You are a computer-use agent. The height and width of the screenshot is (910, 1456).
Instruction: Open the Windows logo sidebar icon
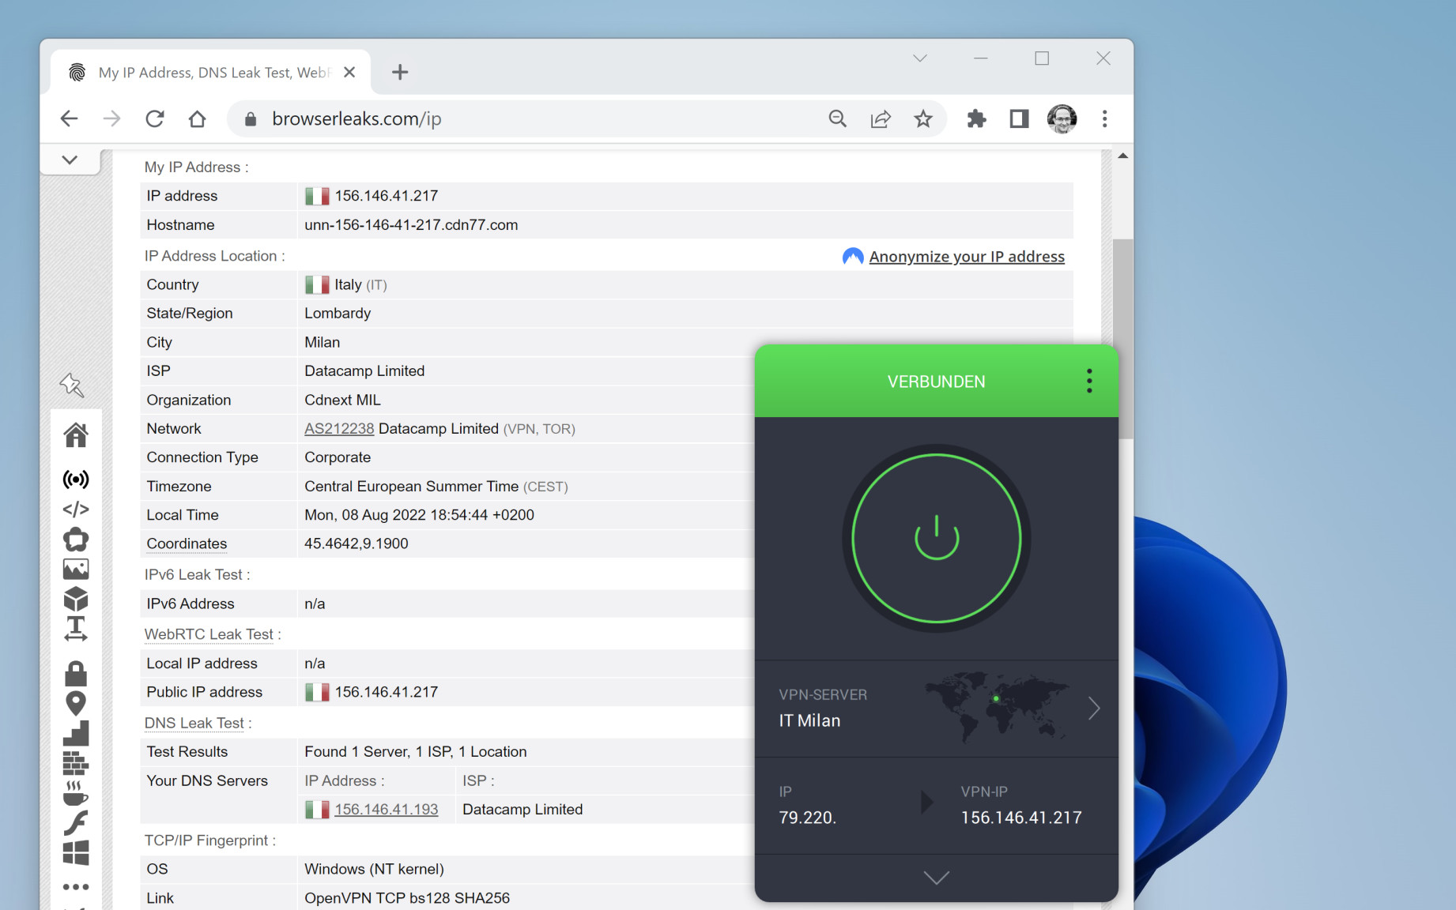(76, 852)
